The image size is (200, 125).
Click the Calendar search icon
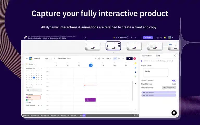click(x=96, y=58)
